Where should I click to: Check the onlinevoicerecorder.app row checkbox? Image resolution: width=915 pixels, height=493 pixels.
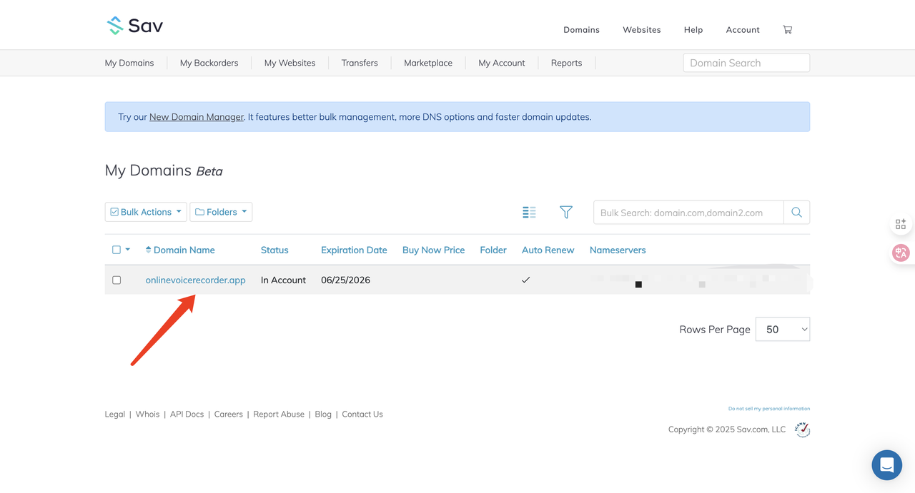117,280
